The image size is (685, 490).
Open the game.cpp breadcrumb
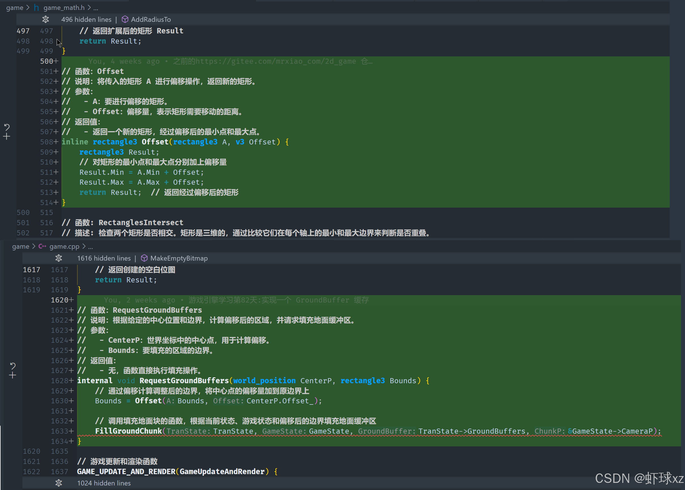point(64,246)
